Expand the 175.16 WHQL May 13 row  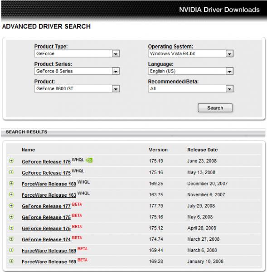pyautogui.click(x=11, y=172)
